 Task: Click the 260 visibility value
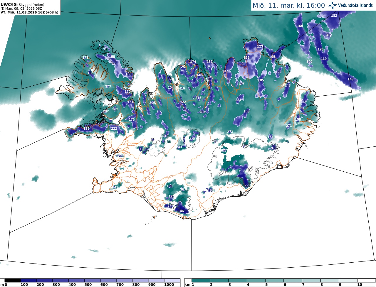tap(202, 112)
